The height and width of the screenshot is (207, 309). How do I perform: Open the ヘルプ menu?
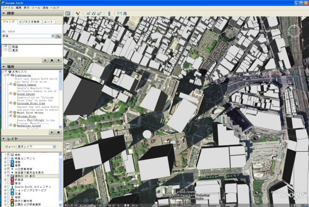(x=54, y=8)
